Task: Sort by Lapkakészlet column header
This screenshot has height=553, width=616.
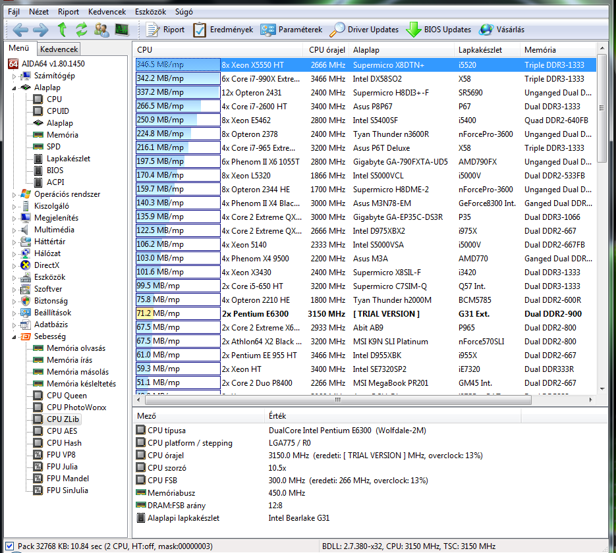Action: pos(487,50)
